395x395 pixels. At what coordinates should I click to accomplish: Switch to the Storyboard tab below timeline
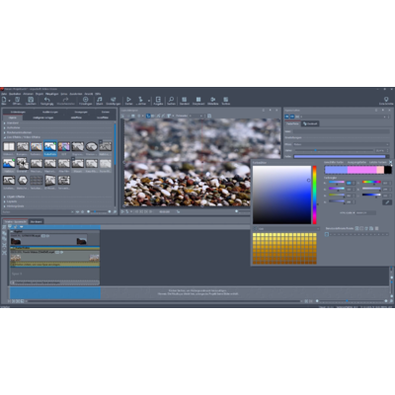(x=36, y=221)
